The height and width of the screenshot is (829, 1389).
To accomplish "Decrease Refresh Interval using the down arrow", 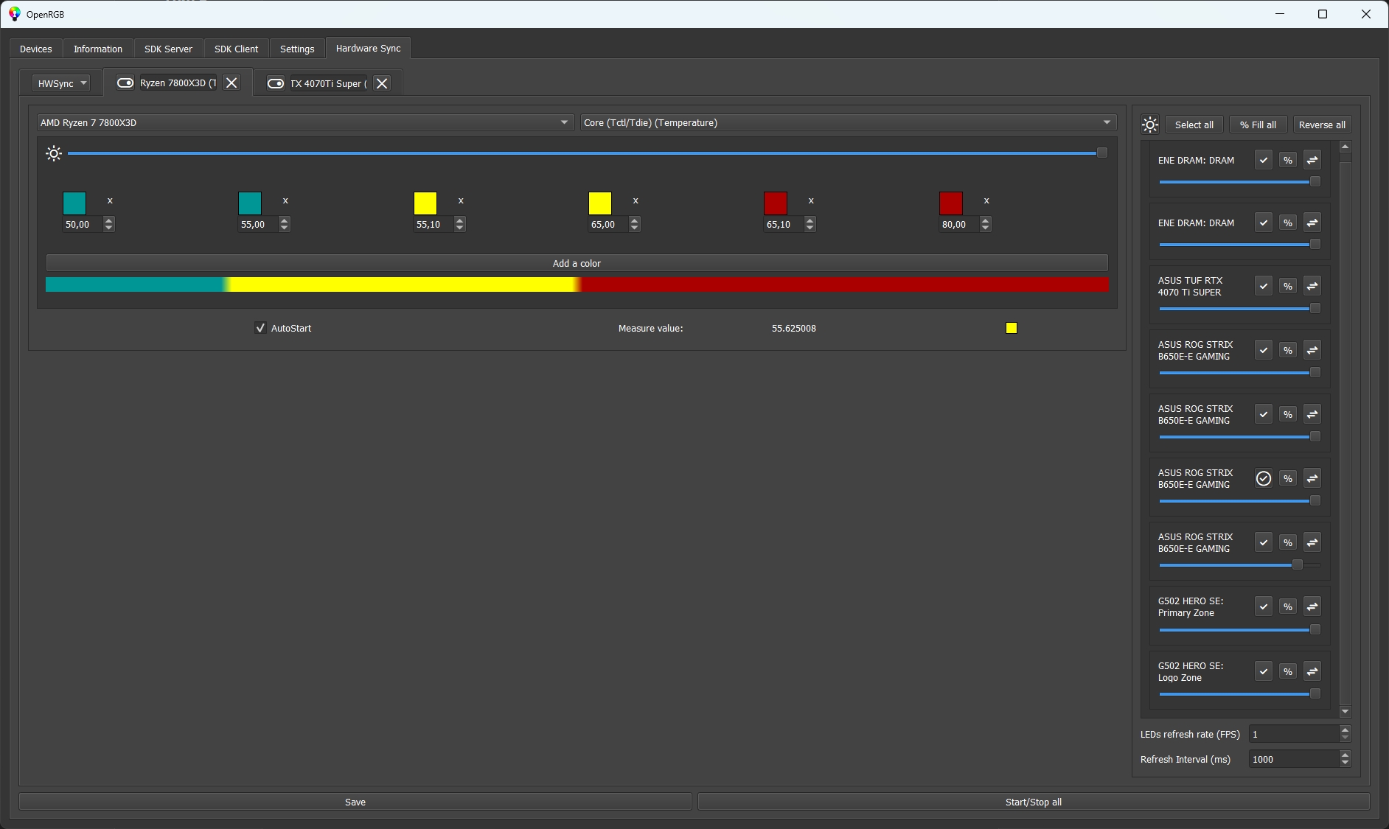I will (x=1346, y=763).
